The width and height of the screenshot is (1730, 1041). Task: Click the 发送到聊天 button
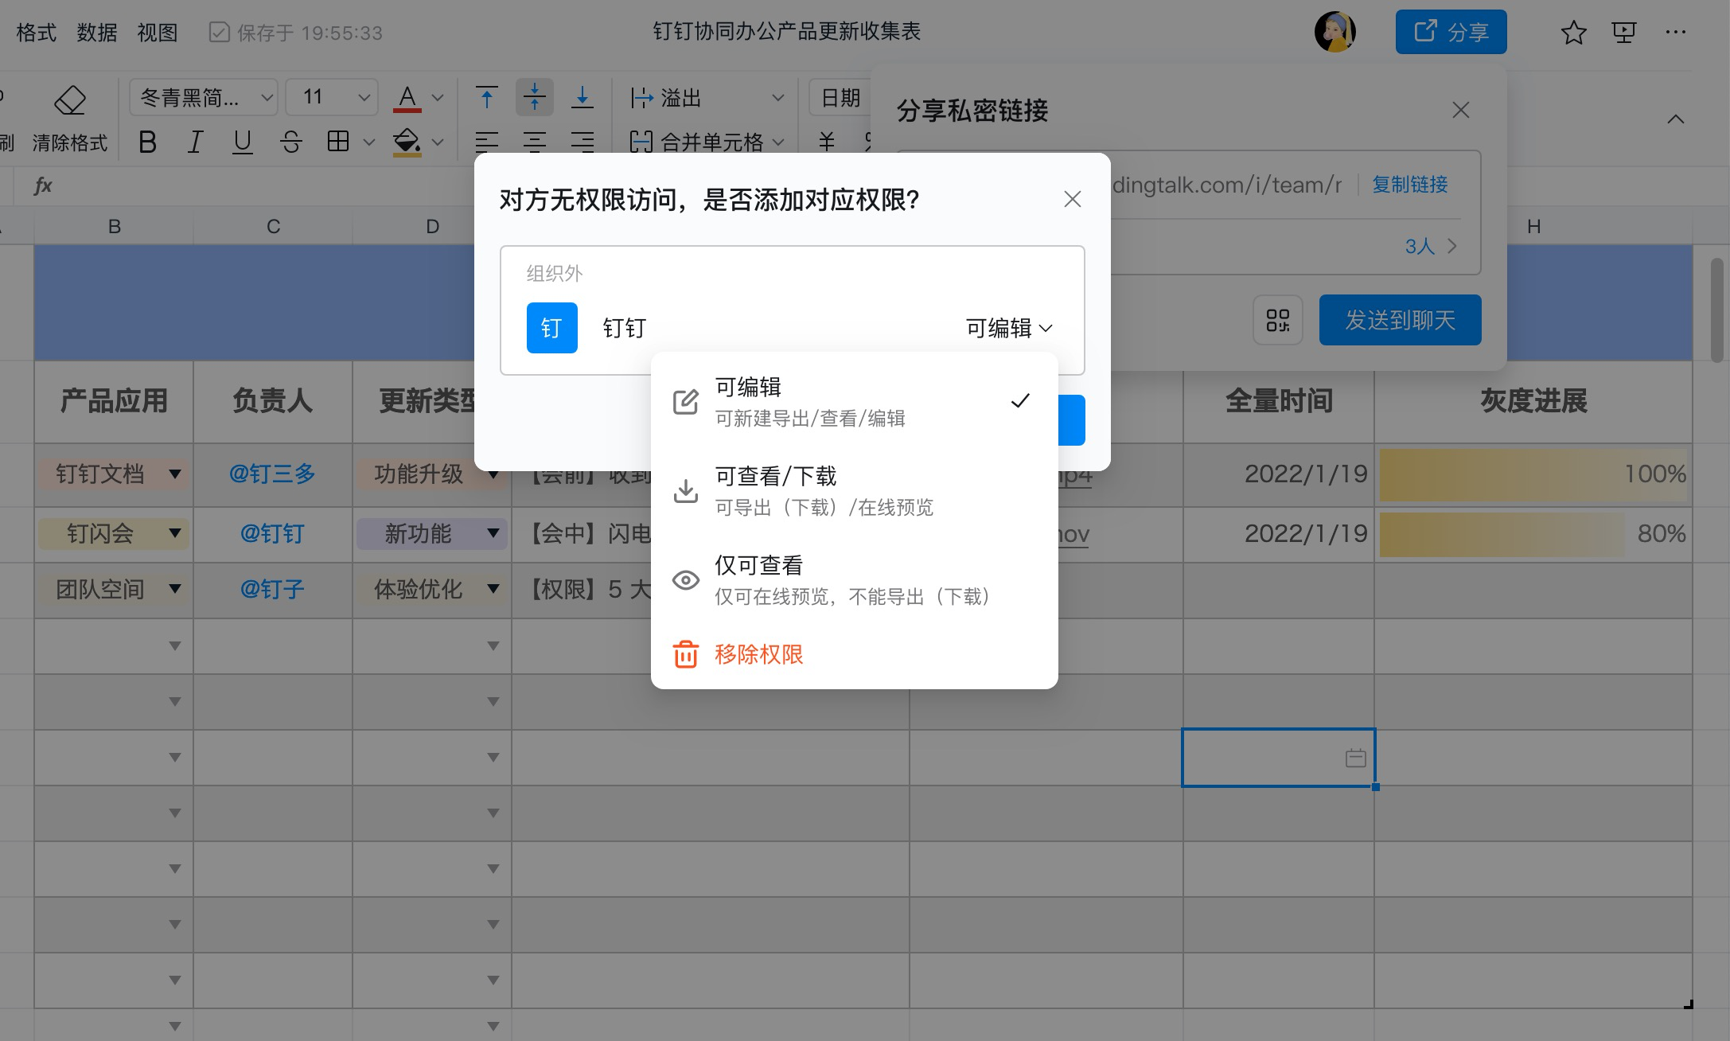click(x=1399, y=321)
